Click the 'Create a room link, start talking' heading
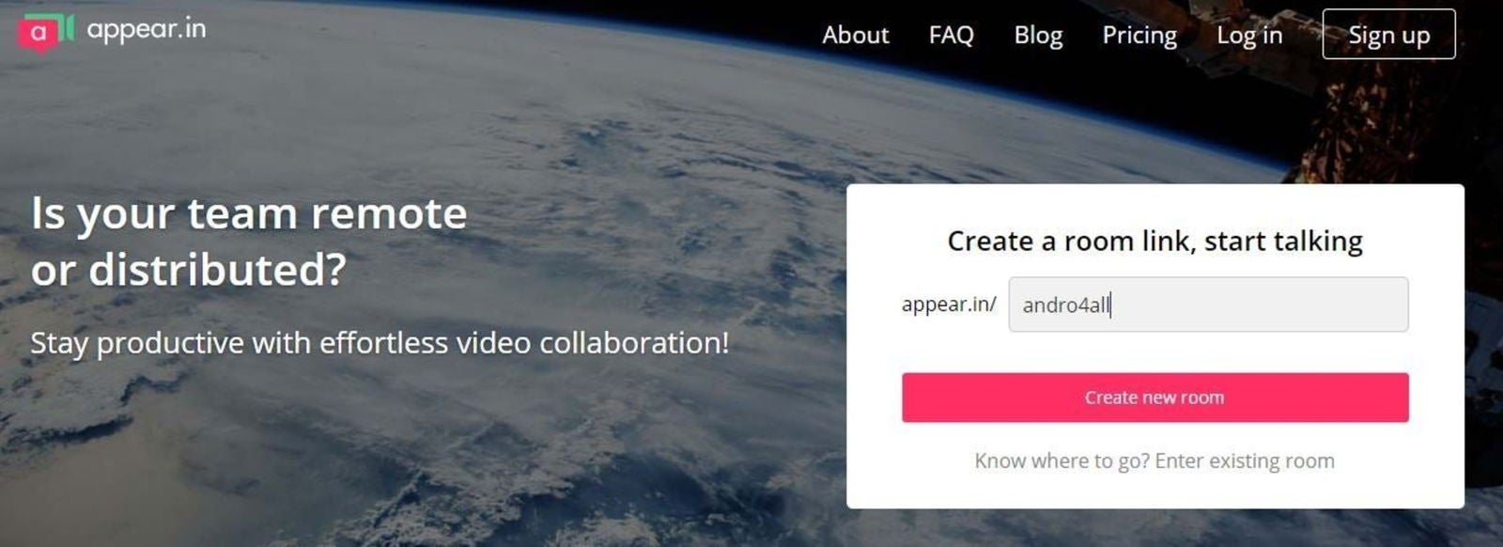 click(1154, 242)
